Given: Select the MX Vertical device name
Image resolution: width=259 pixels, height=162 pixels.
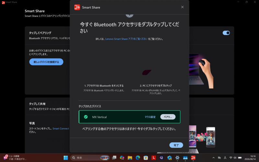Looking at the screenshot, I should point(99,117).
